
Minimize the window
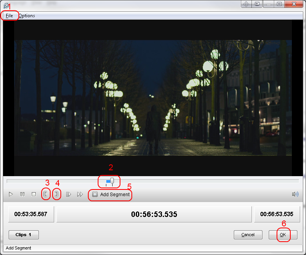tap(269, 4)
